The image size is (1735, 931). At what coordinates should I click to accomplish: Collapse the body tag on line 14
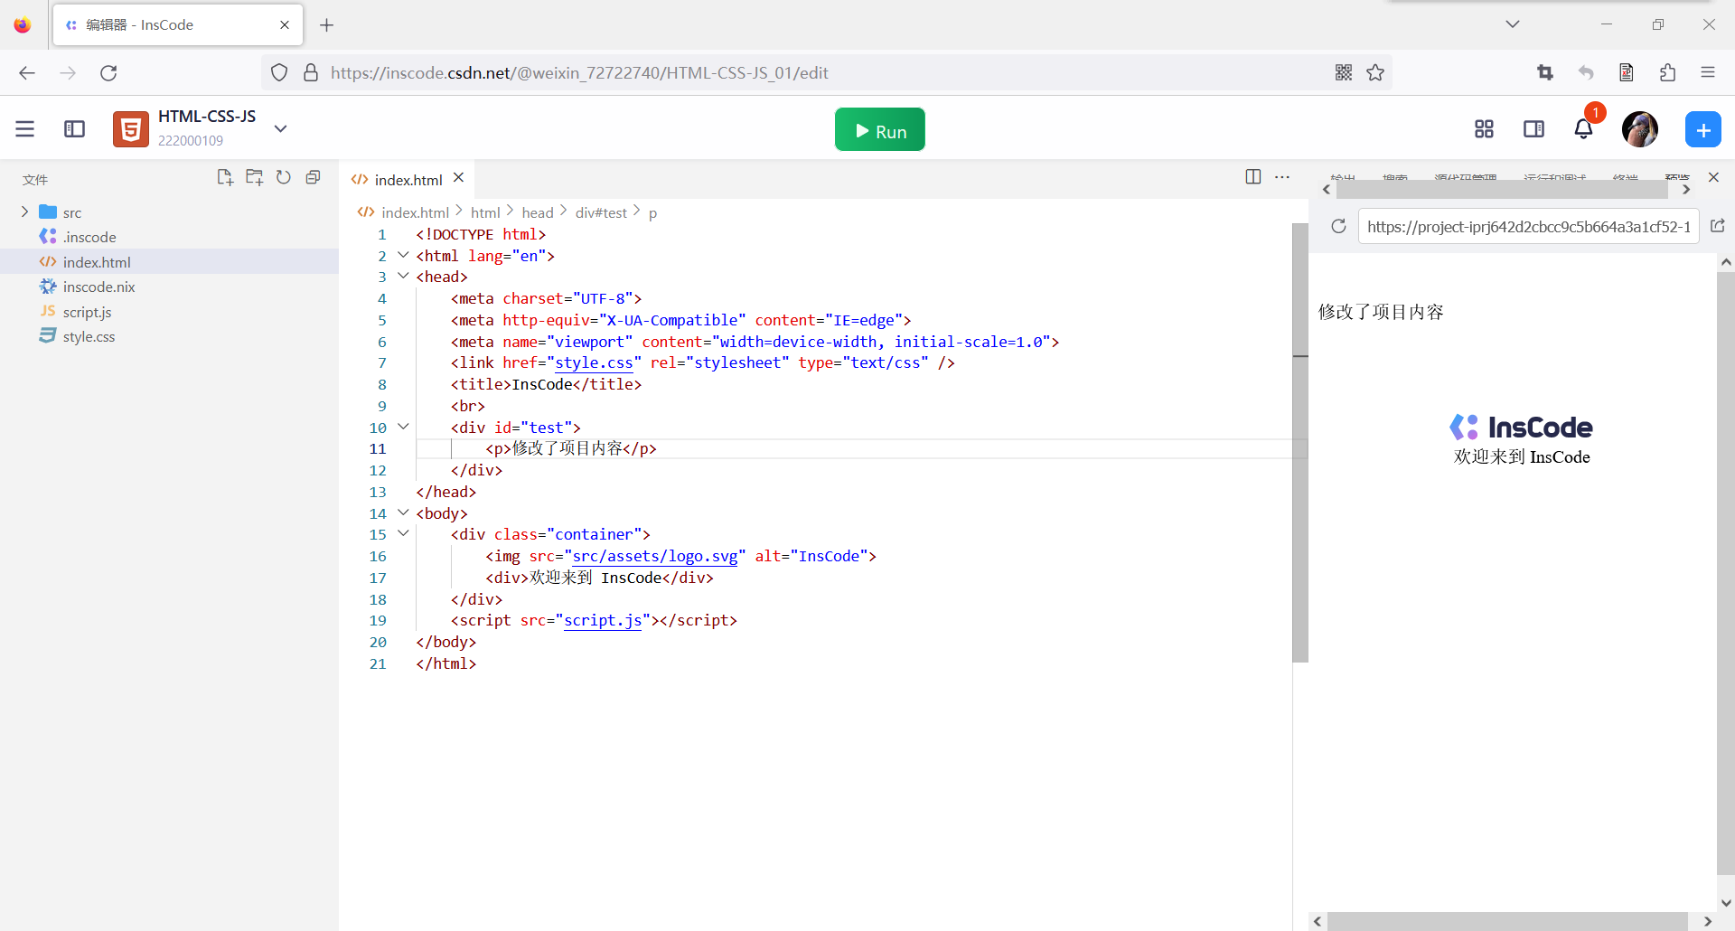click(403, 513)
